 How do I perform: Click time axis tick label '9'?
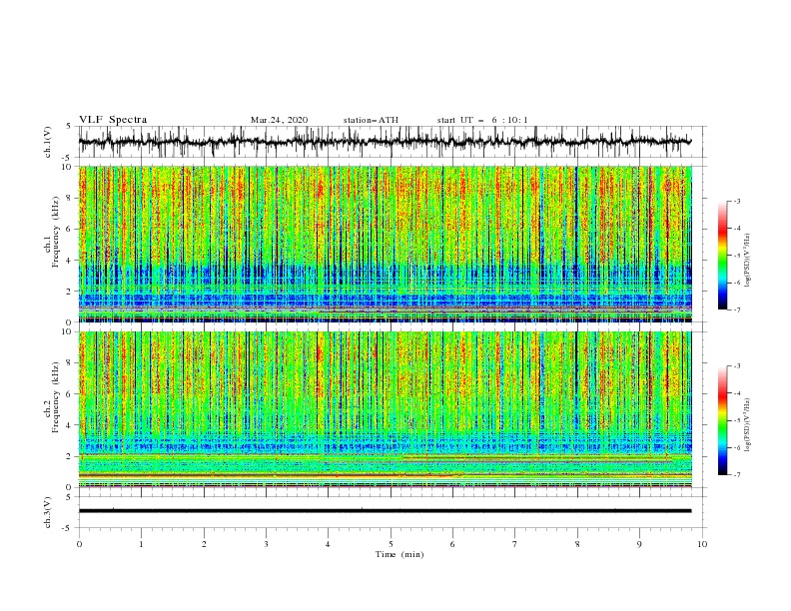point(639,544)
